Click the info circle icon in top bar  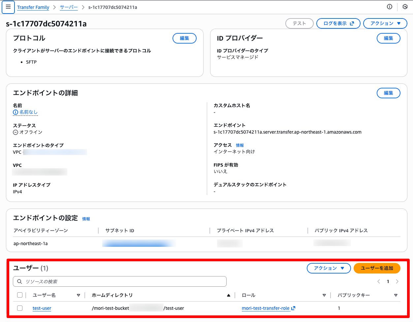(x=389, y=7)
